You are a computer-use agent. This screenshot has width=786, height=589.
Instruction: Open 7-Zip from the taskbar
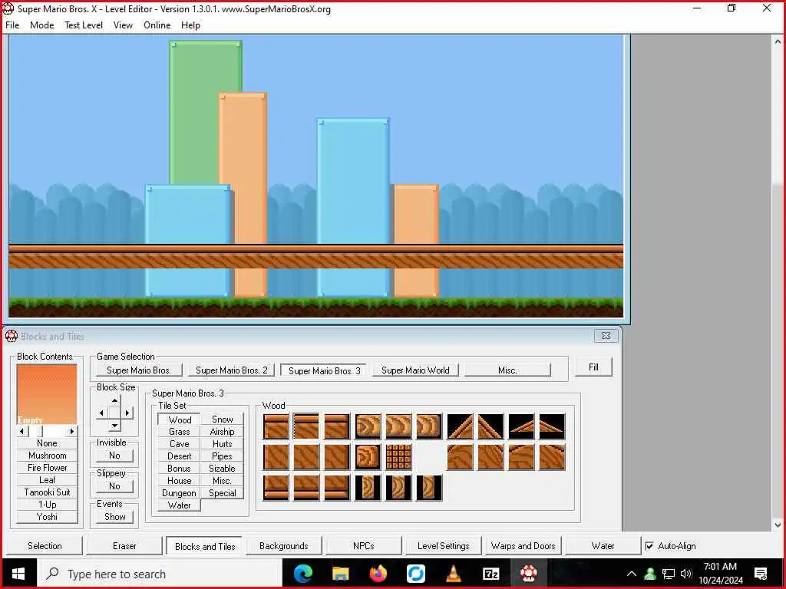[x=490, y=574]
